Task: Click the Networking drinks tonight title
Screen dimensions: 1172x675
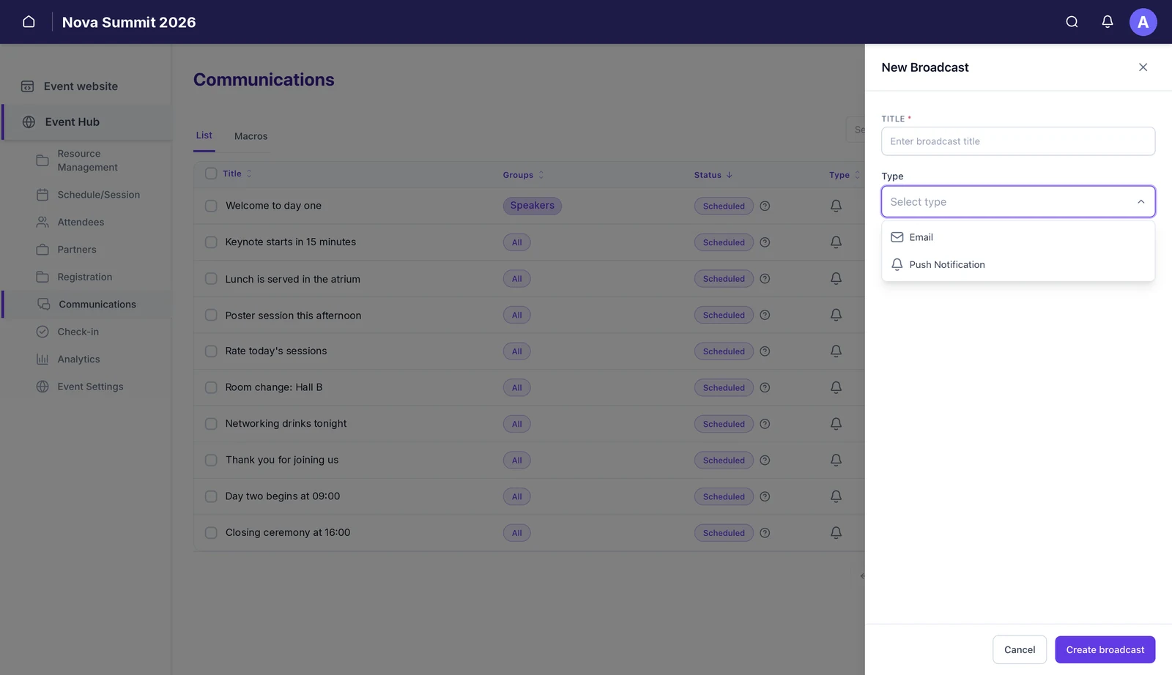Action: click(x=286, y=424)
